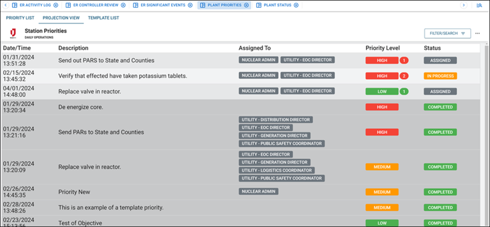Open the Filter/Search dropdown
Viewport: 490px width, 227px height.
point(447,33)
